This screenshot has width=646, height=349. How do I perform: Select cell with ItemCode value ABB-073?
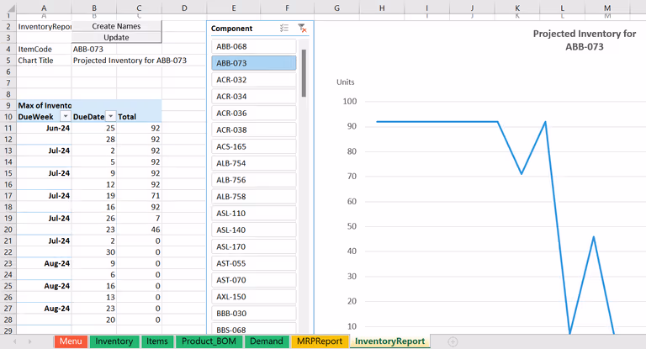(94, 49)
